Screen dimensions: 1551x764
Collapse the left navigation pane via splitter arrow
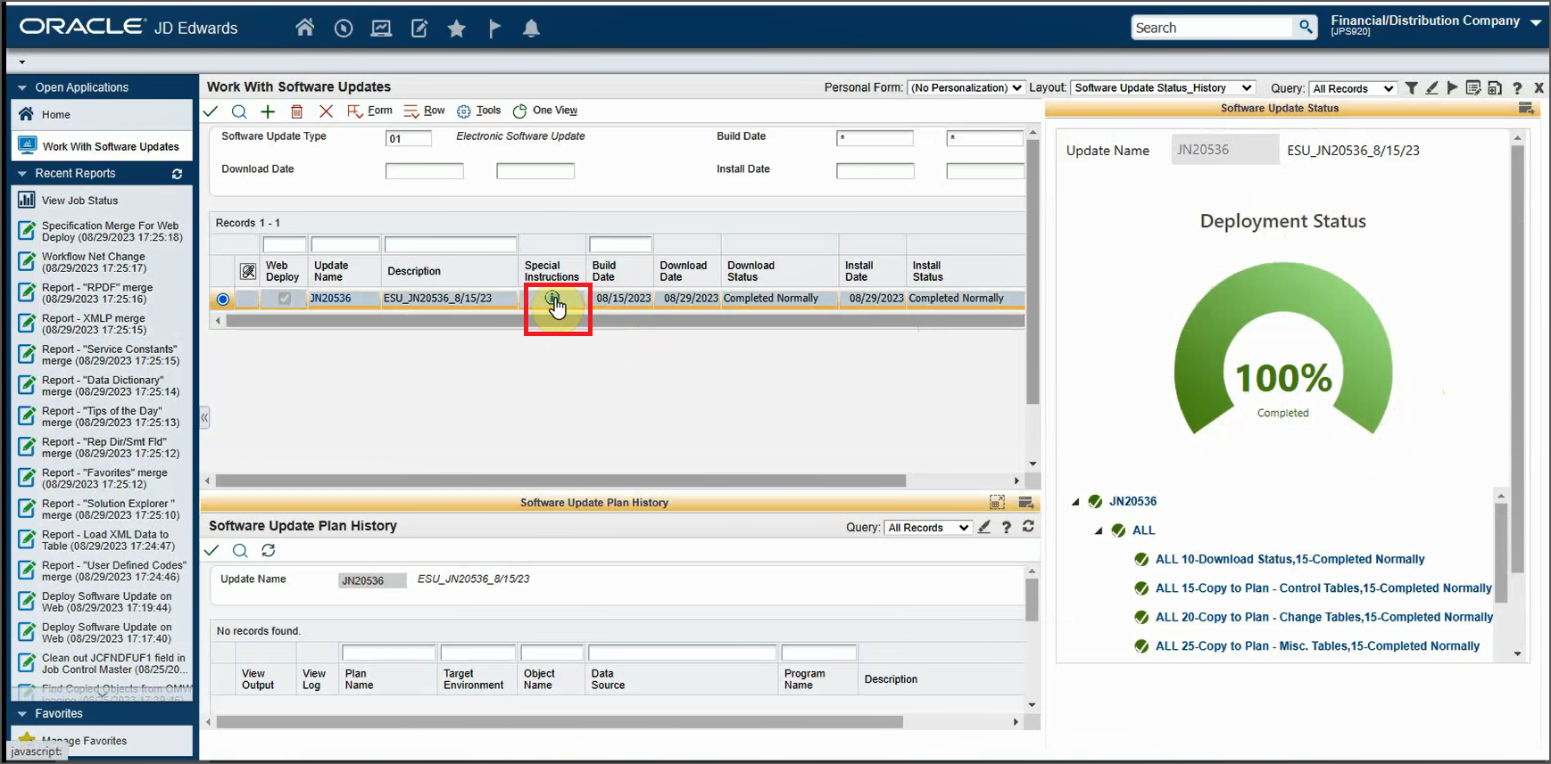[204, 417]
